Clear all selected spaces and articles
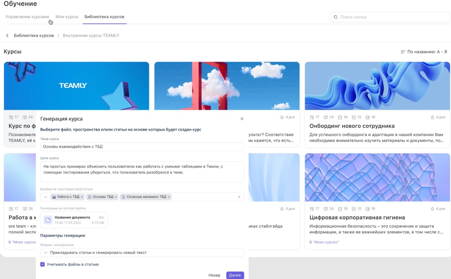 click(x=239, y=197)
